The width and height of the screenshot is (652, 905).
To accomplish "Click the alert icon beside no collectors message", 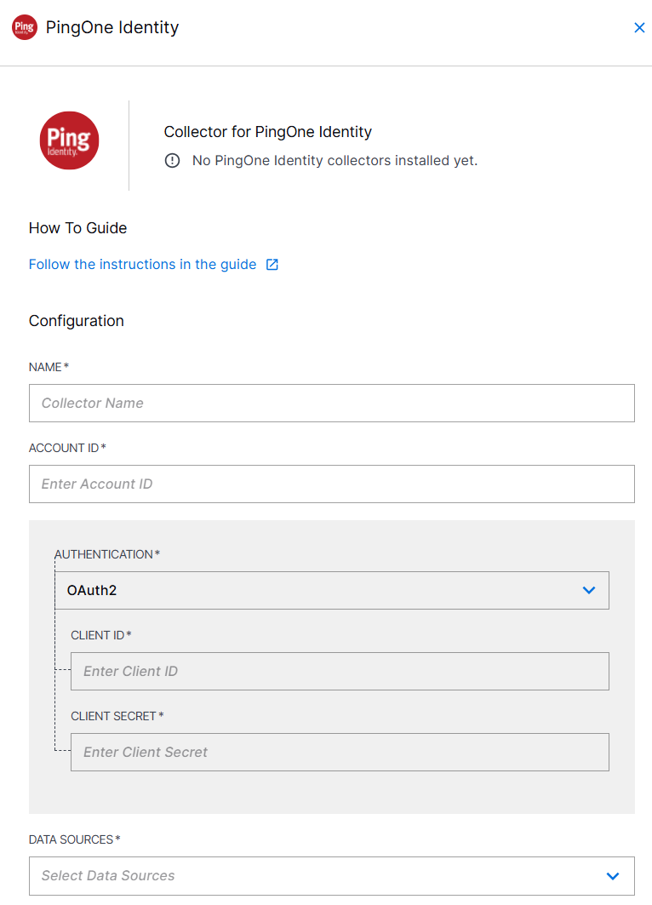I will point(173,160).
